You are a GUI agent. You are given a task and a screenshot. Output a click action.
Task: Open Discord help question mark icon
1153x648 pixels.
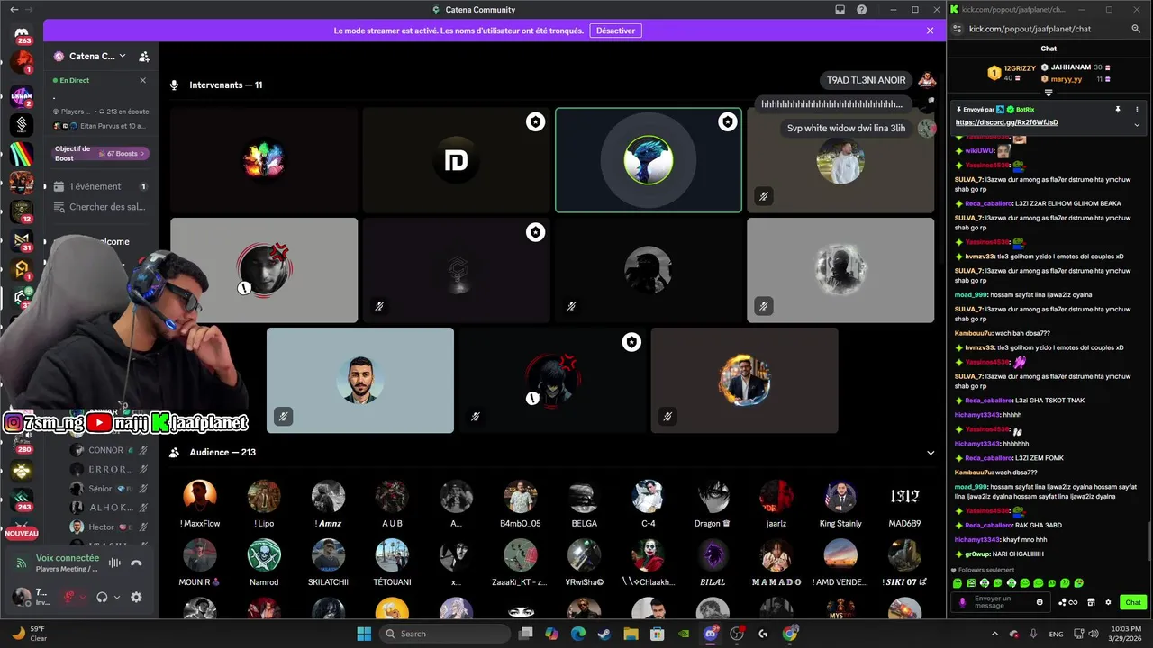pos(862,9)
